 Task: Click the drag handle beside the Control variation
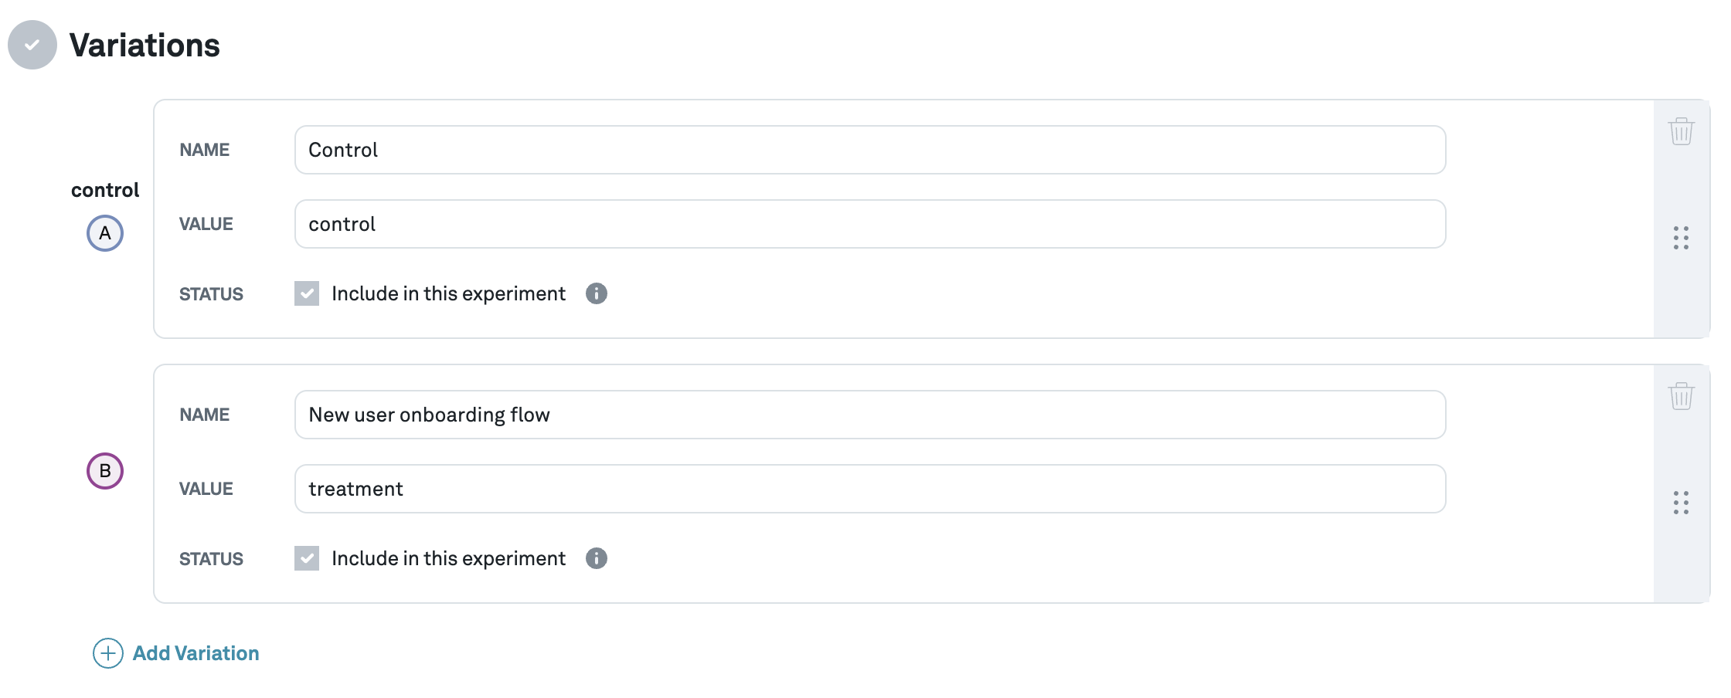[1682, 239]
